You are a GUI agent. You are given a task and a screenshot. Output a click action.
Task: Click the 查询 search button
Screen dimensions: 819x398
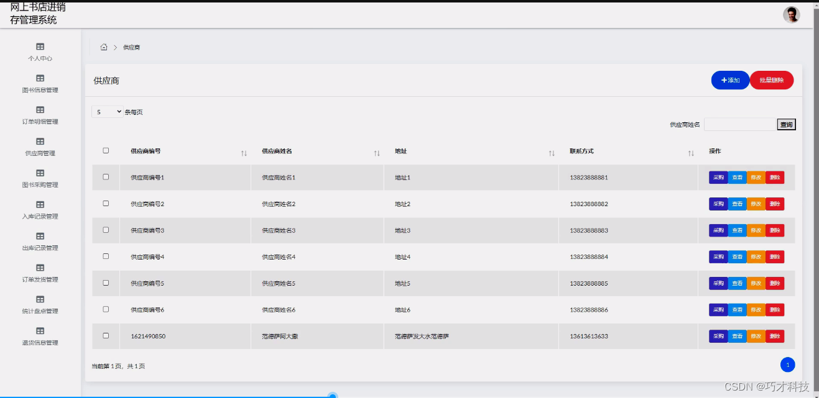pyautogui.click(x=785, y=124)
